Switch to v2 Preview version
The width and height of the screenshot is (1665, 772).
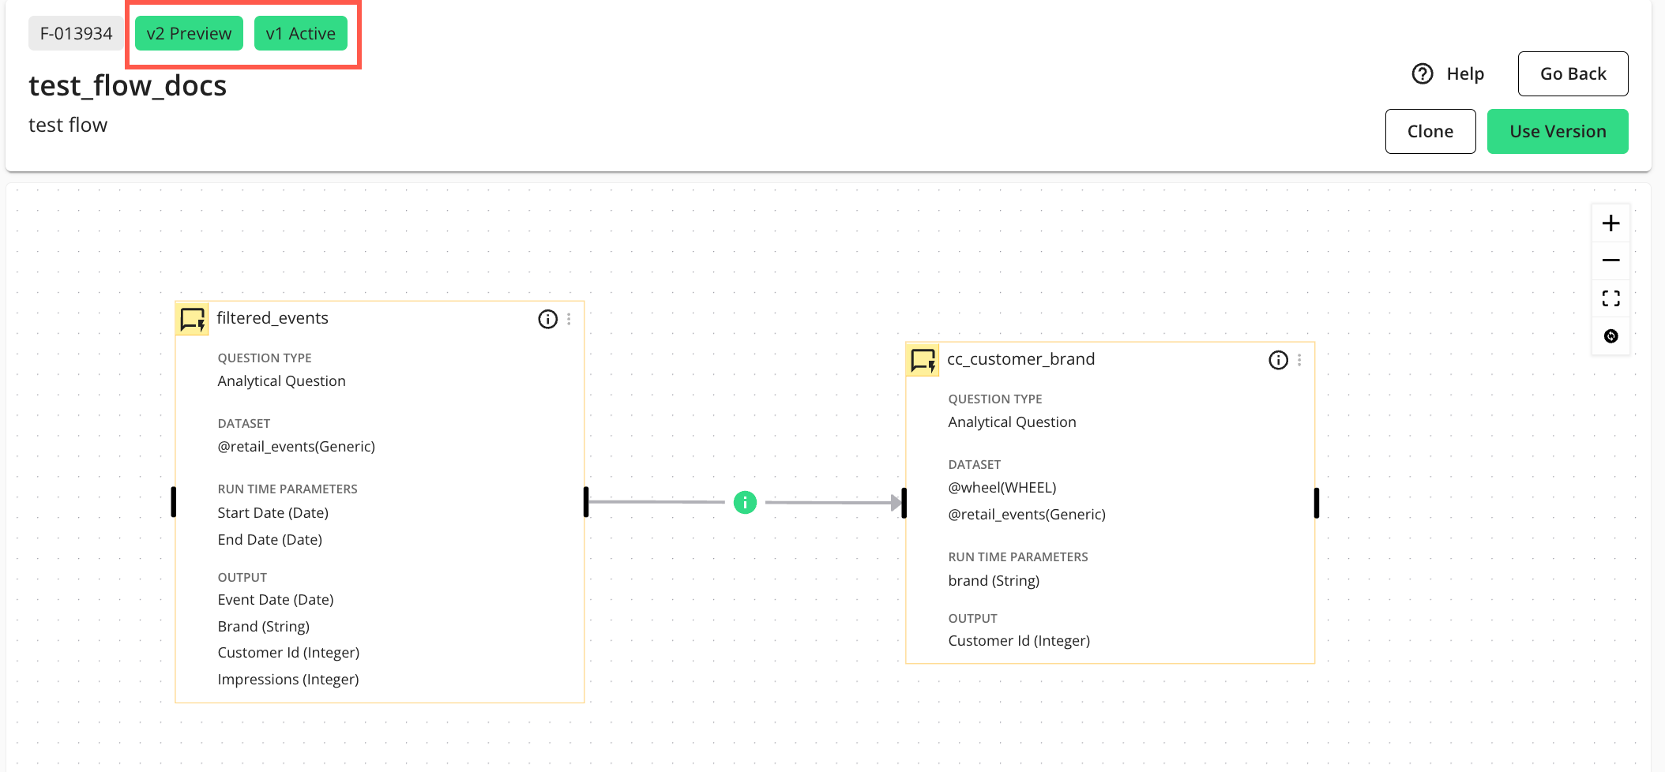[189, 33]
